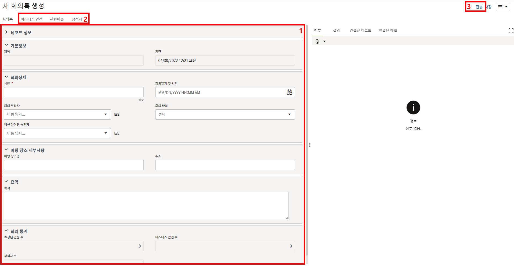Click the 전송 button
This screenshot has width=514, height=270.
[479, 7]
